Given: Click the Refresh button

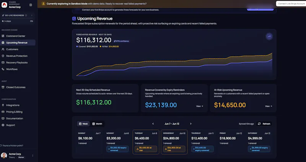Looking at the screenshot, I should (x=264, y=124).
